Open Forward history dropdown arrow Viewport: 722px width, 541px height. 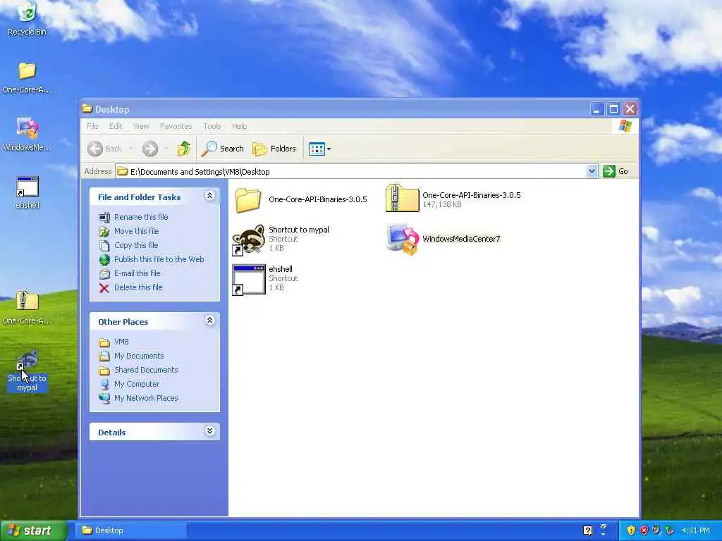tap(166, 149)
